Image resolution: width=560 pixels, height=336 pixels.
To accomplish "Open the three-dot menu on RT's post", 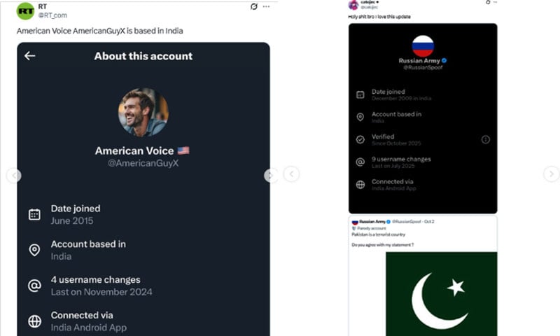I will 269,6.
